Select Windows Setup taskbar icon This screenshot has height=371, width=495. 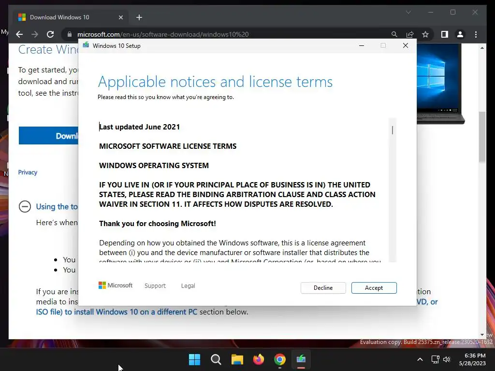point(301,359)
